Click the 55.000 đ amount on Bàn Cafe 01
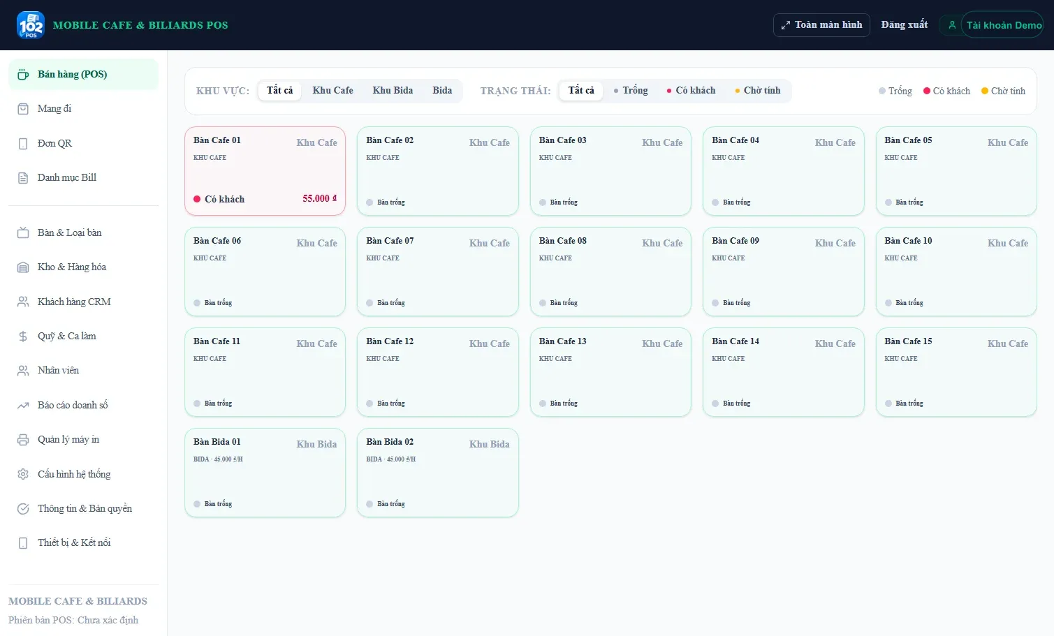 coord(319,199)
